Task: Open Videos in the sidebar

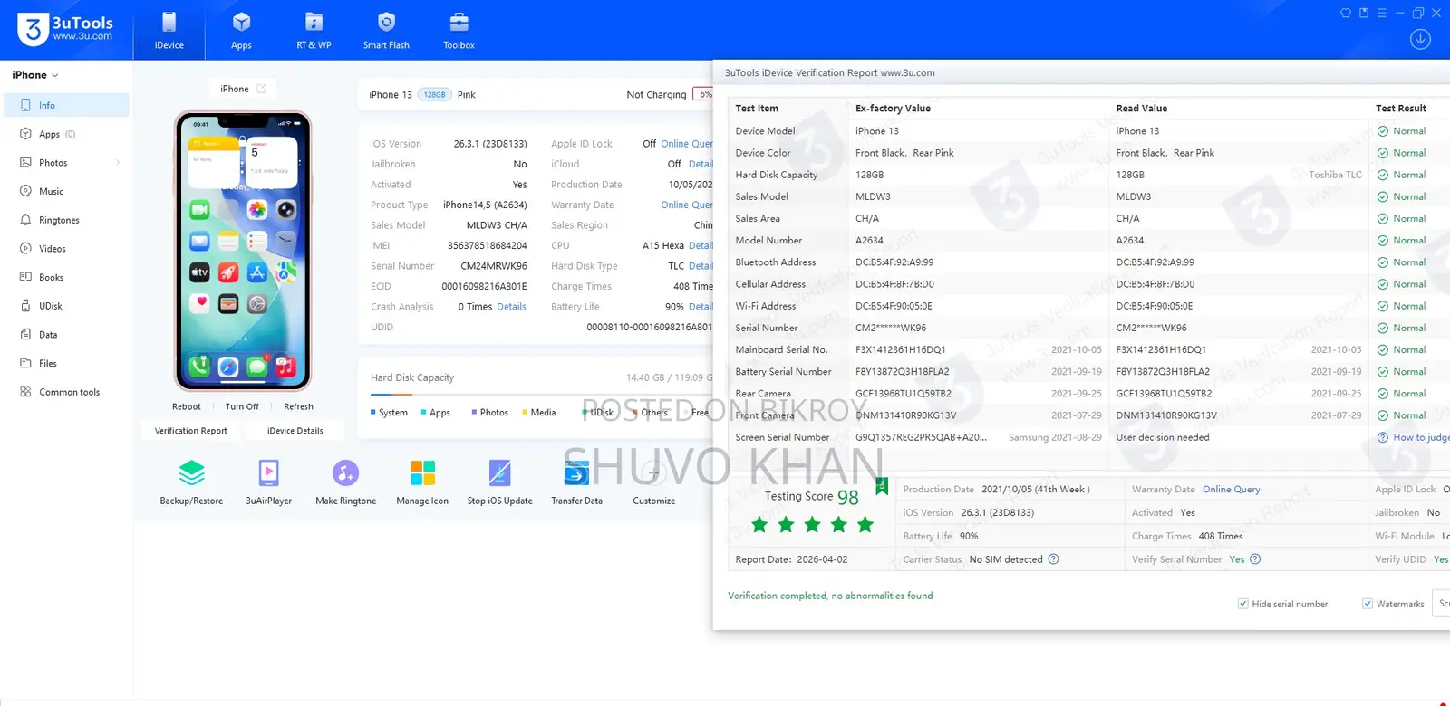Action: pos(66,249)
